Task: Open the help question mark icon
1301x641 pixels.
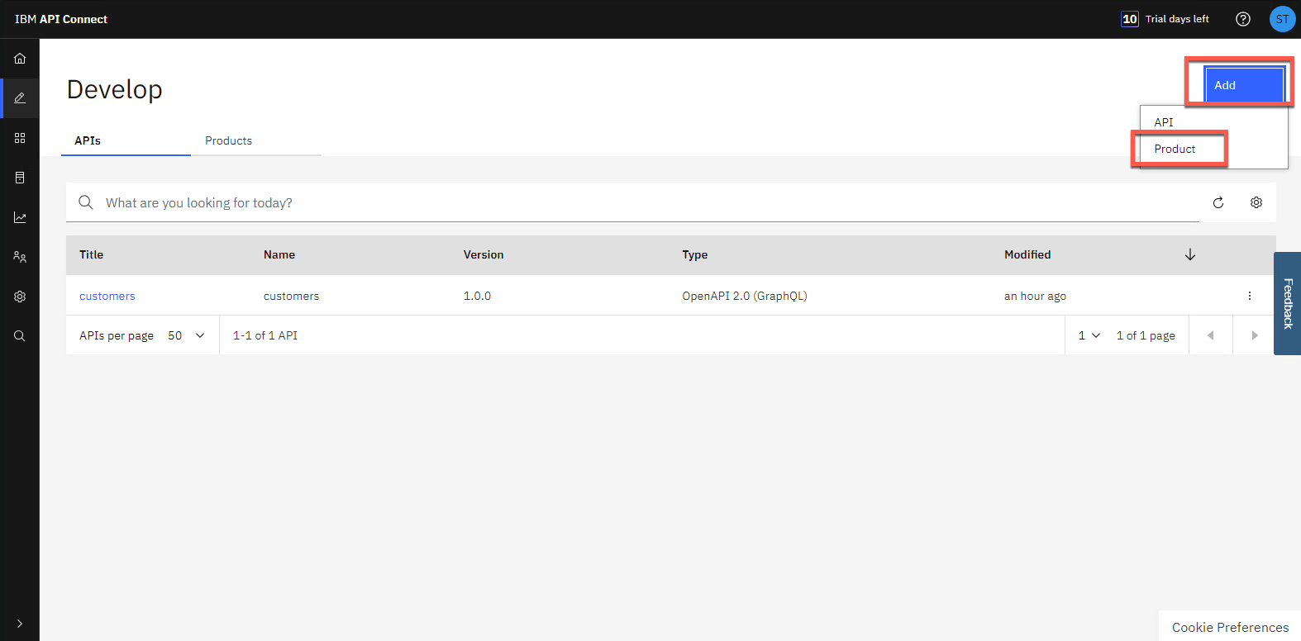Action: 1242,19
